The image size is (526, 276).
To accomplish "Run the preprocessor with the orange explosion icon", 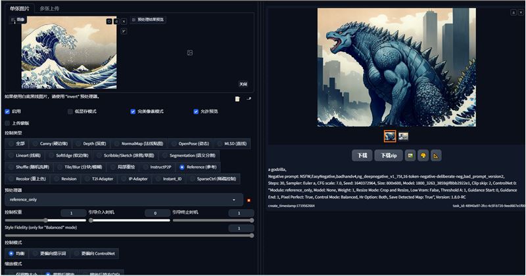I will pos(249,200).
